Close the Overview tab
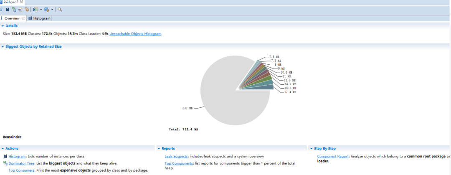This screenshot has width=451, height=175. click(23, 18)
